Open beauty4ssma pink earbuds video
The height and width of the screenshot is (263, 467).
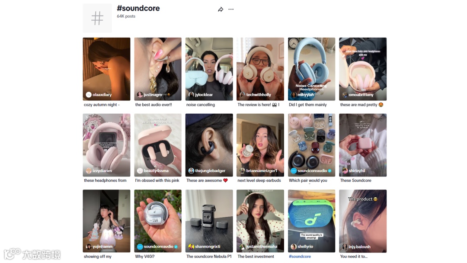(158, 145)
